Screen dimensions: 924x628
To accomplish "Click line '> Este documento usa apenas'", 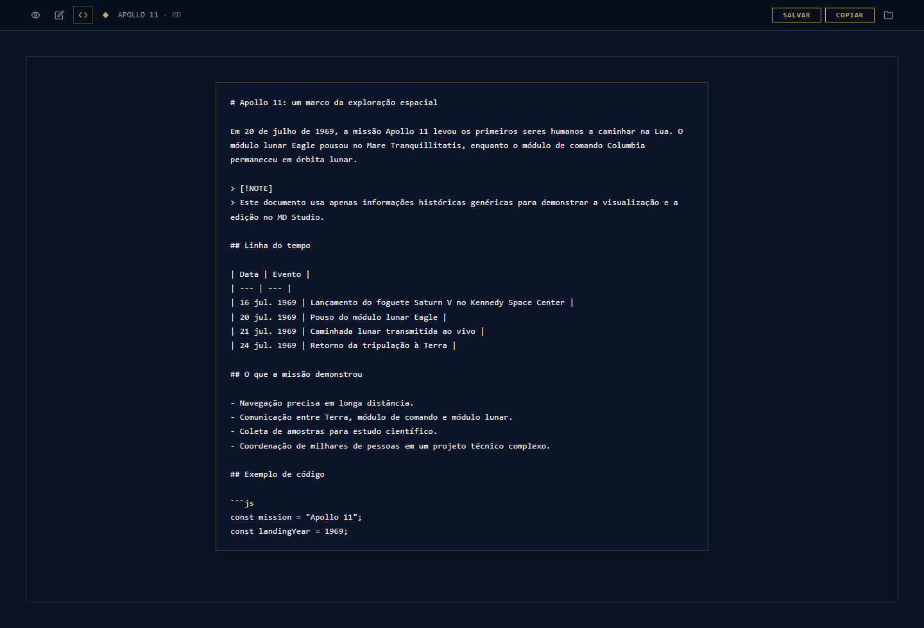I will point(454,202).
